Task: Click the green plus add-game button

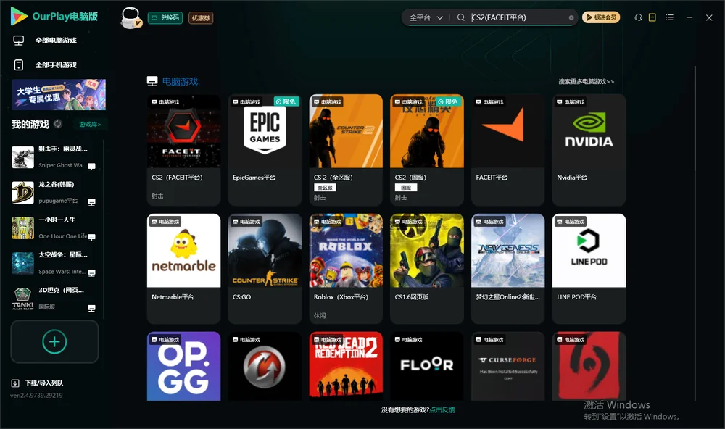Action: click(x=54, y=341)
